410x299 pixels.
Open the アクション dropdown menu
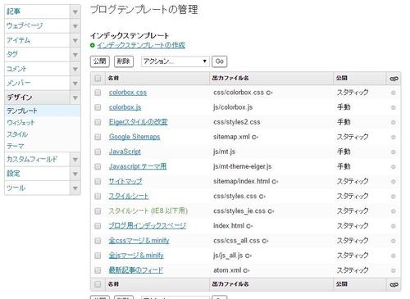175,61
